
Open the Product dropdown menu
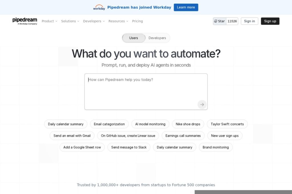[49, 21]
